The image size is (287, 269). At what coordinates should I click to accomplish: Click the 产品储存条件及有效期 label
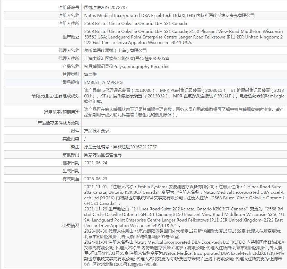coord(58,123)
